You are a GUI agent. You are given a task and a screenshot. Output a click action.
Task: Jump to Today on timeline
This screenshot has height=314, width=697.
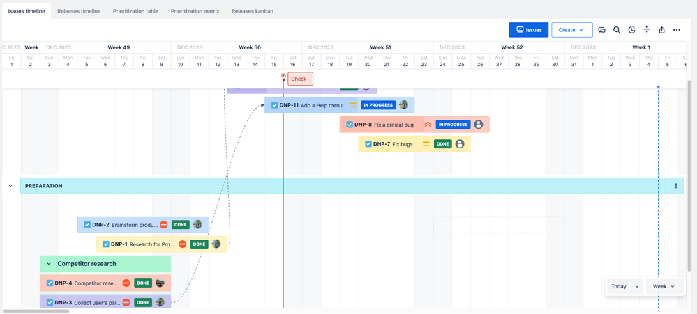pyautogui.click(x=619, y=287)
